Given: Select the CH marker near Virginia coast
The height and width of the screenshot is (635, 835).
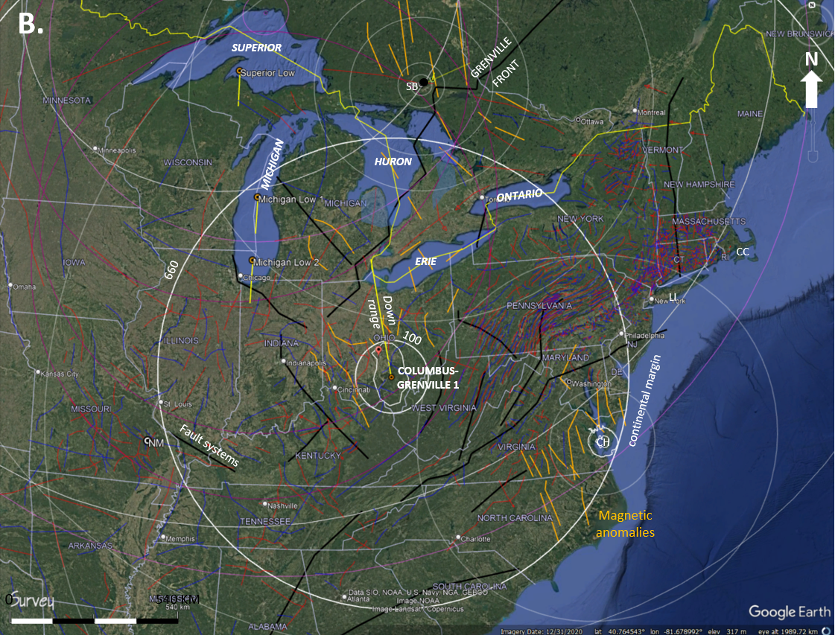Looking at the screenshot, I should pyautogui.click(x=601, y=442).
